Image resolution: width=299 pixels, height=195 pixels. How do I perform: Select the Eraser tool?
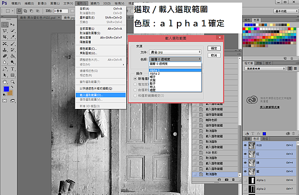click(5, 56)
